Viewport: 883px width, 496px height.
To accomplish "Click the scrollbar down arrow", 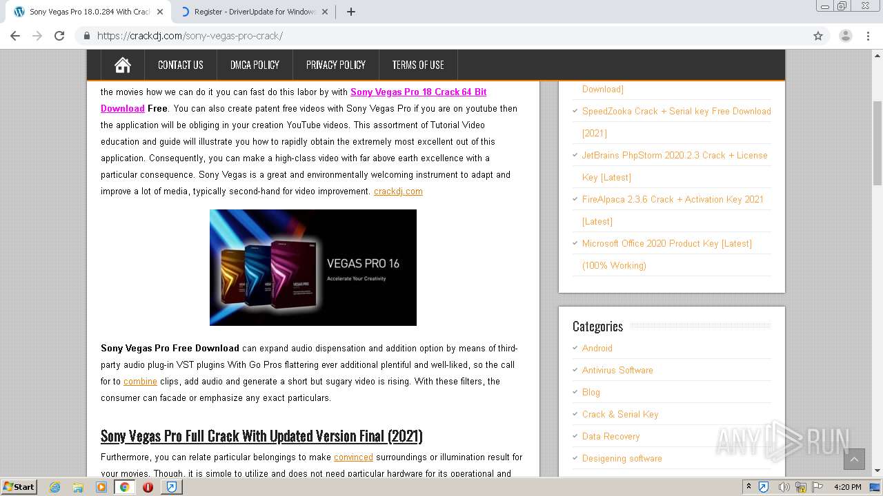I will pyautogui.click(x=877, y=471).
